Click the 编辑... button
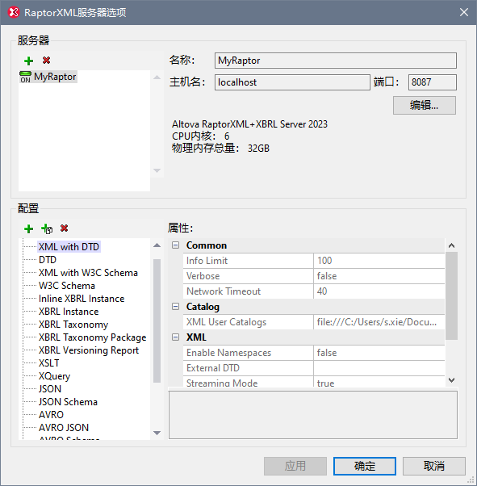Screen dimensions: 477x486 [425, 106]
